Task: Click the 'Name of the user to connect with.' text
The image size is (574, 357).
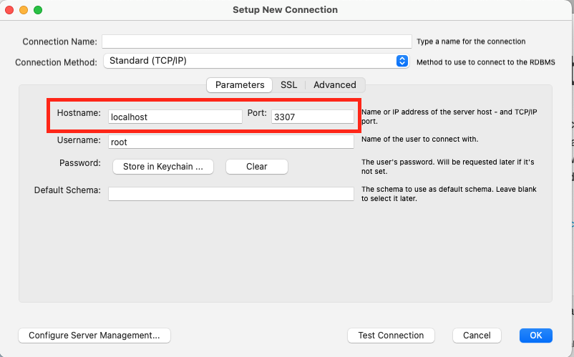Action: [x=419, y=139]
